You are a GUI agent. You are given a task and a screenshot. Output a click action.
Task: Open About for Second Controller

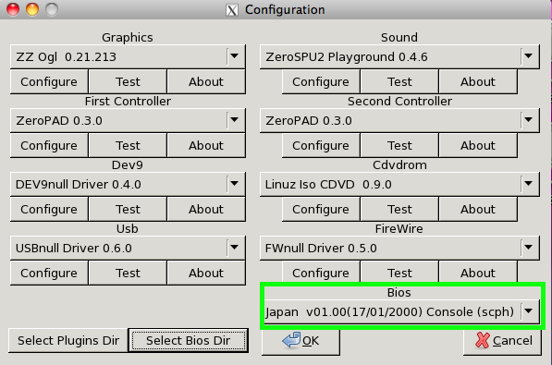point(478,145)
